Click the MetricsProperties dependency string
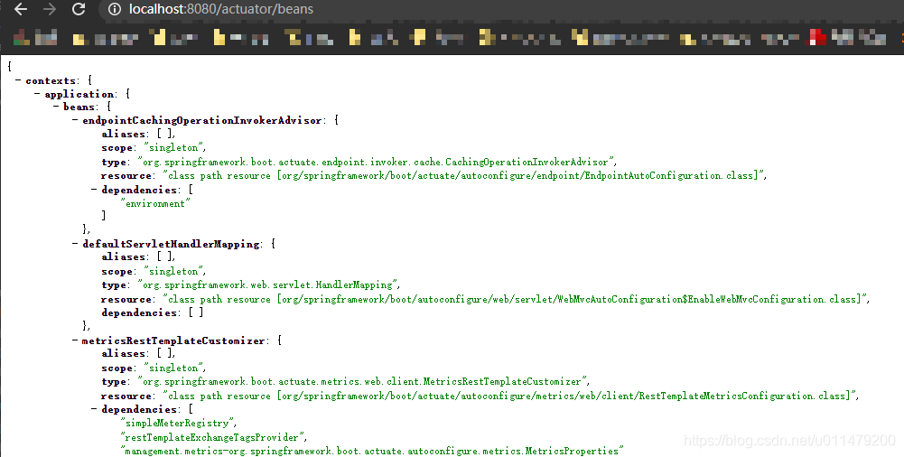Viewport: 904px width, 457px height. (372, 452)
